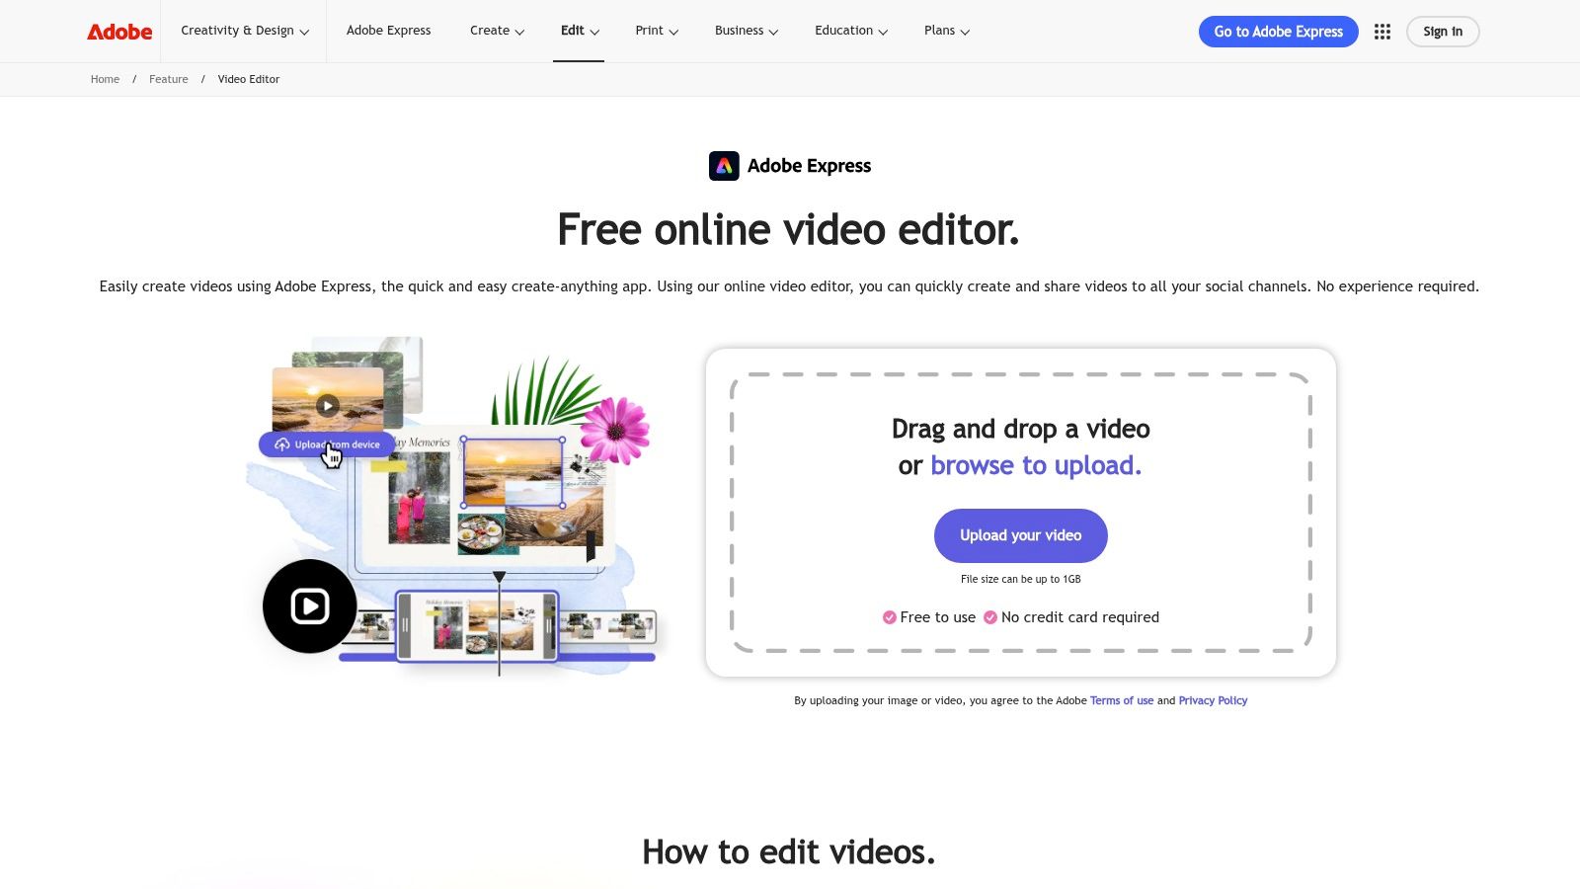Screen dimensions: 1580x889
Task: Click the No credit card required checkmark
Action: tap(990, 617)
